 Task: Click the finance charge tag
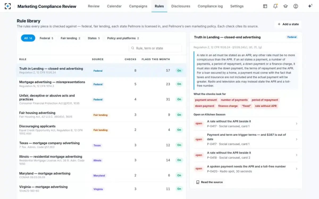point(228,106)
